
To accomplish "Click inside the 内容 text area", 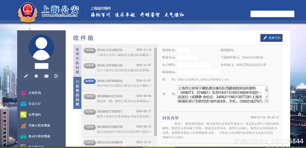I will [x=221, y=94].
